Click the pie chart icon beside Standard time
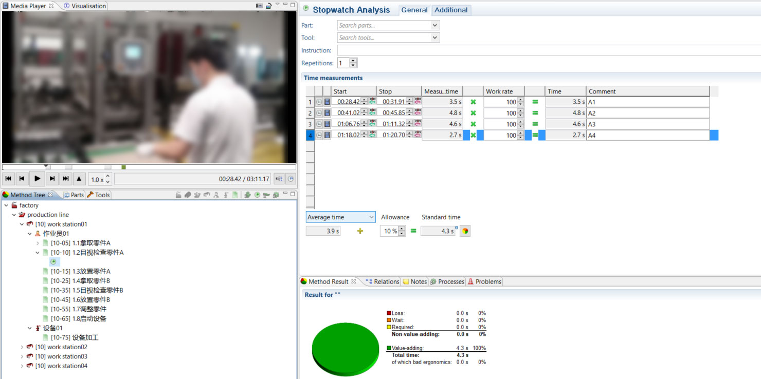 click(x=465, y=231)
